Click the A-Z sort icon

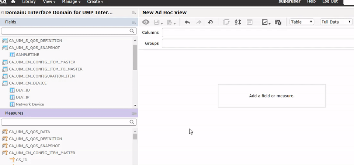[238, 22]
